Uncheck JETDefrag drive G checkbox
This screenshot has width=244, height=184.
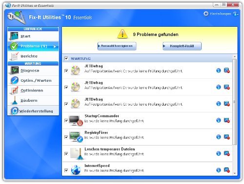(66, 104)
